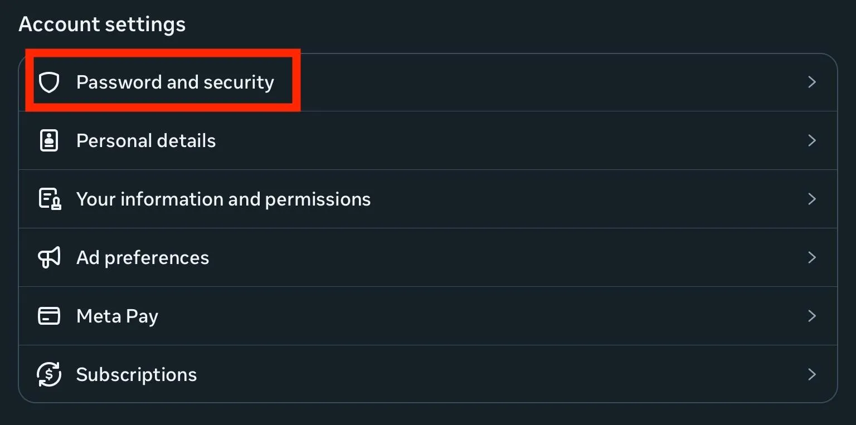Image resolution: width=856 pixels, height=425 pixels.
Task: Open the Meta Pay text link
Action: click(x=117, y=316)
